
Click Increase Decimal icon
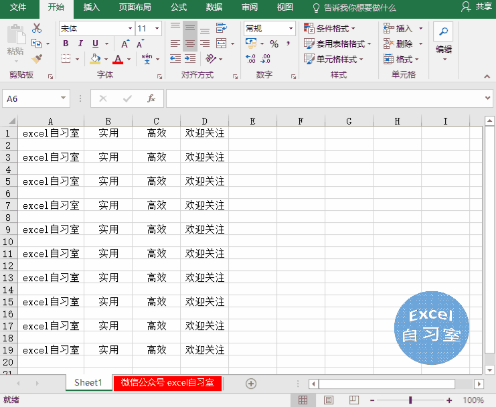250,59
